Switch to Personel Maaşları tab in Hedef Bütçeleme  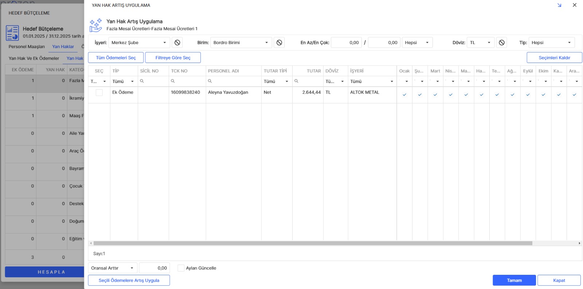[x=27, y=47]
